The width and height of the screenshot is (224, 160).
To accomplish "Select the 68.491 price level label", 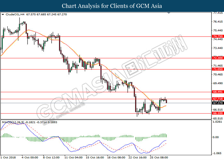I will pyautogui.click(x=218, y=92).
